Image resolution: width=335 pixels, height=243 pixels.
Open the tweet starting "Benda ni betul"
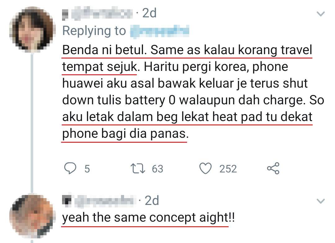(x=187, y=92)
